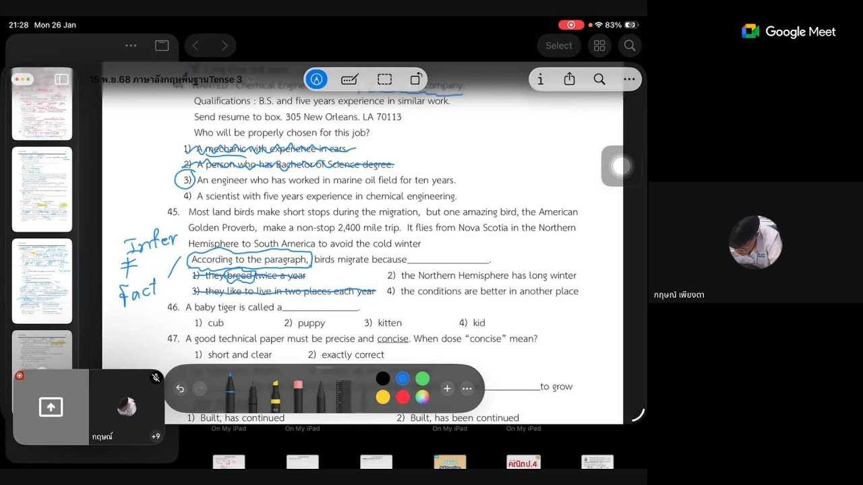Screen dimensions: 863x485
Task: Click the date Mon 26 Jan
Action: point(55,25)
